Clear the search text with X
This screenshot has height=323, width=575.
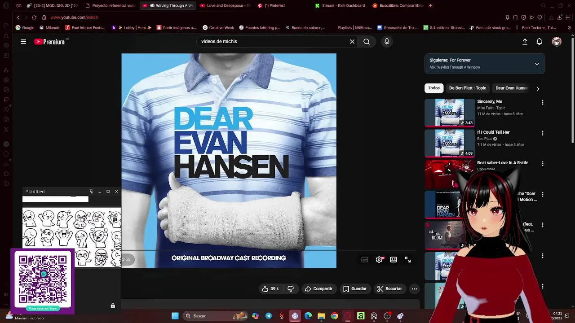pos(352,42)
